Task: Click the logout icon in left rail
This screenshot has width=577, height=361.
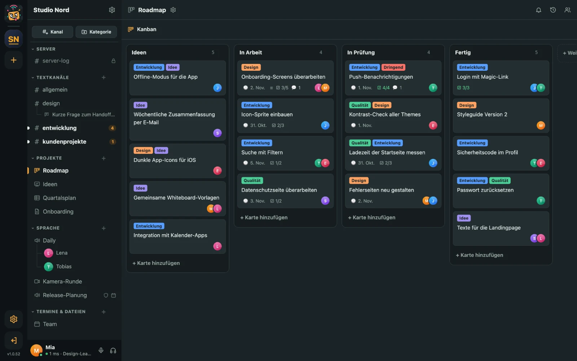Action: tap(14, 340)
